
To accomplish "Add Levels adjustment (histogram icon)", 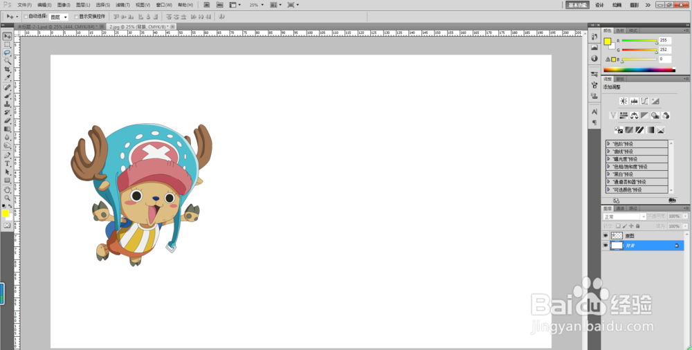I will click(634, 101).
